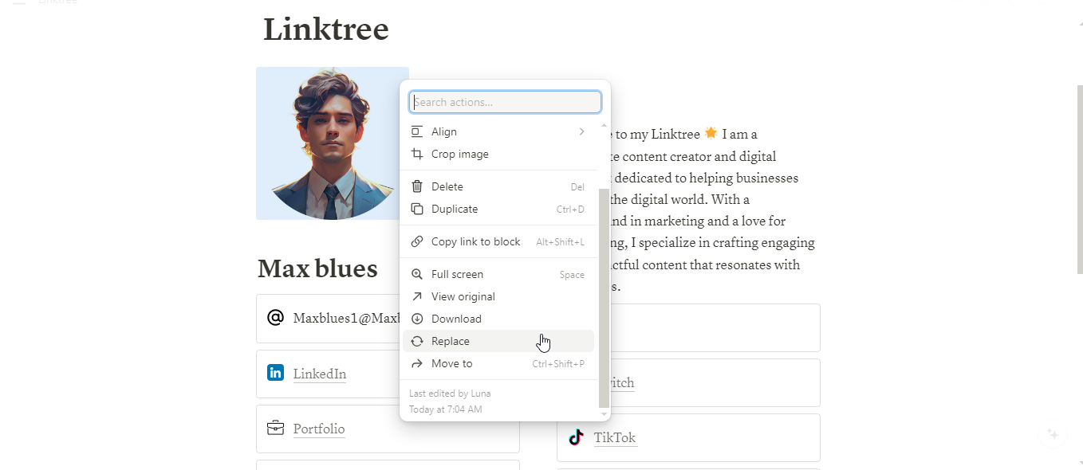Image resolution: width=1083 pixels, height=470 pixels.
Task: Click the star emoji in the intro text
Action: point(711,133)
